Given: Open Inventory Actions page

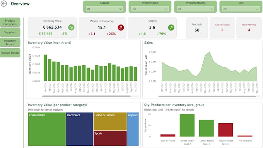Looking at the screenshot, I should click(x=10, y=43).
